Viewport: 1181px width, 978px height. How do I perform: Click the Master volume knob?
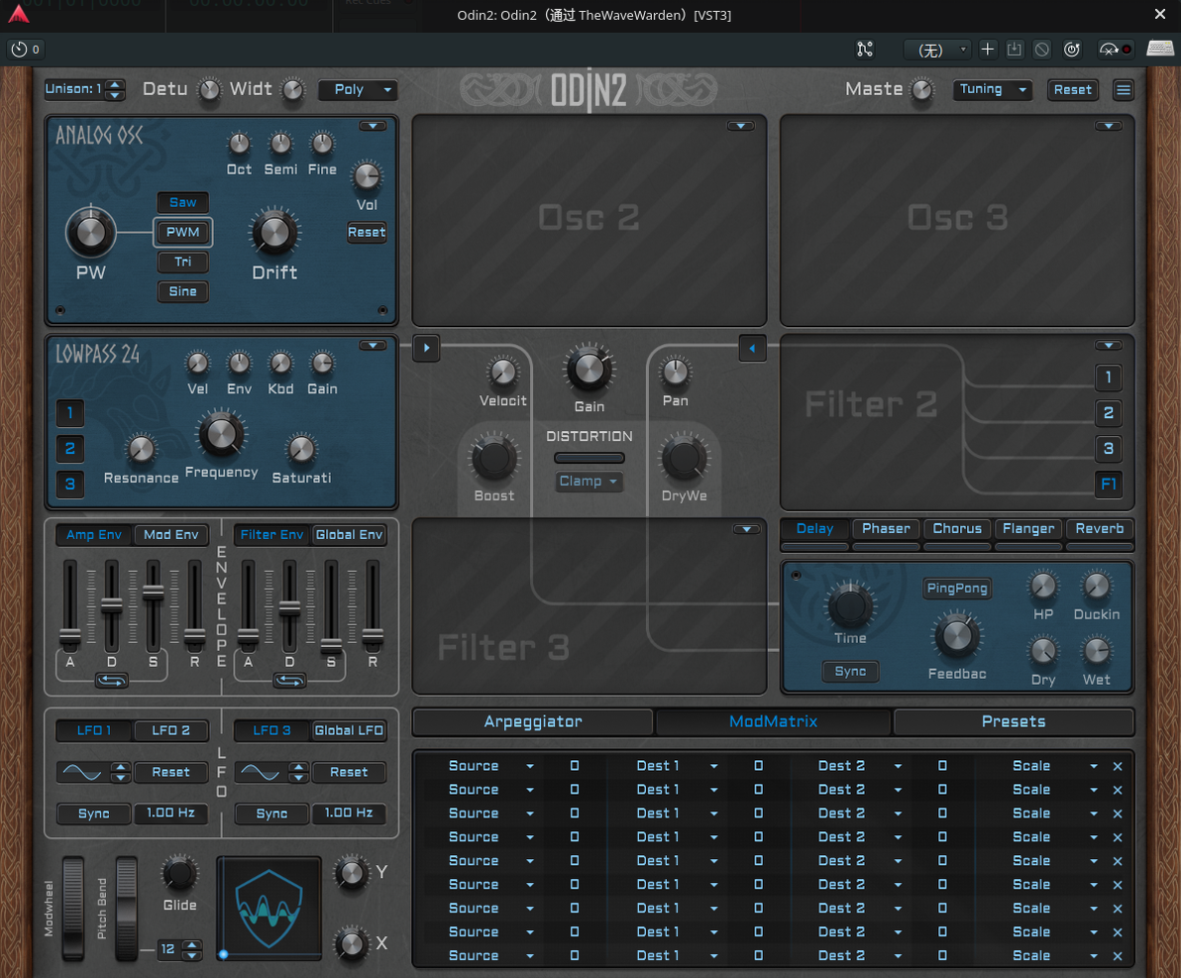tap(921, 90)
